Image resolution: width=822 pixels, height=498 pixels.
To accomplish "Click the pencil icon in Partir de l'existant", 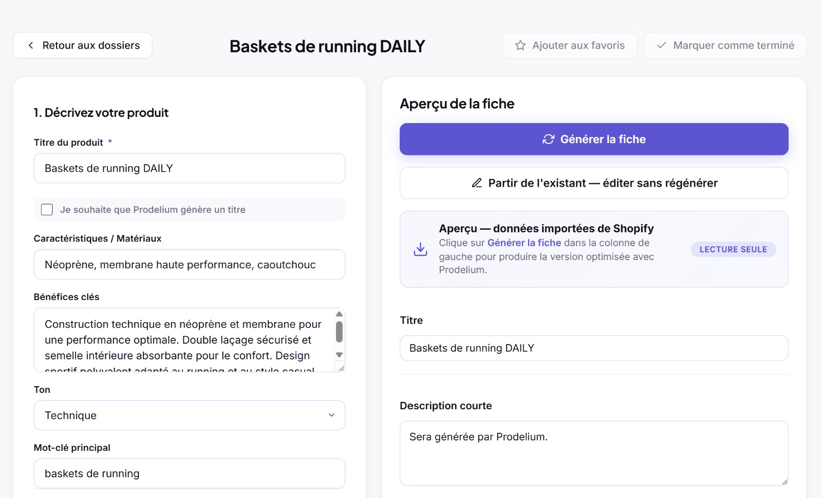I will 477,183.
